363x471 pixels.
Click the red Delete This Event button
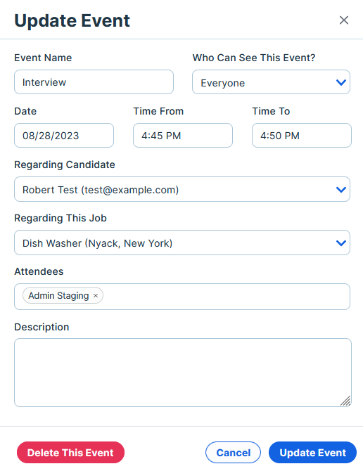point(70,453)
